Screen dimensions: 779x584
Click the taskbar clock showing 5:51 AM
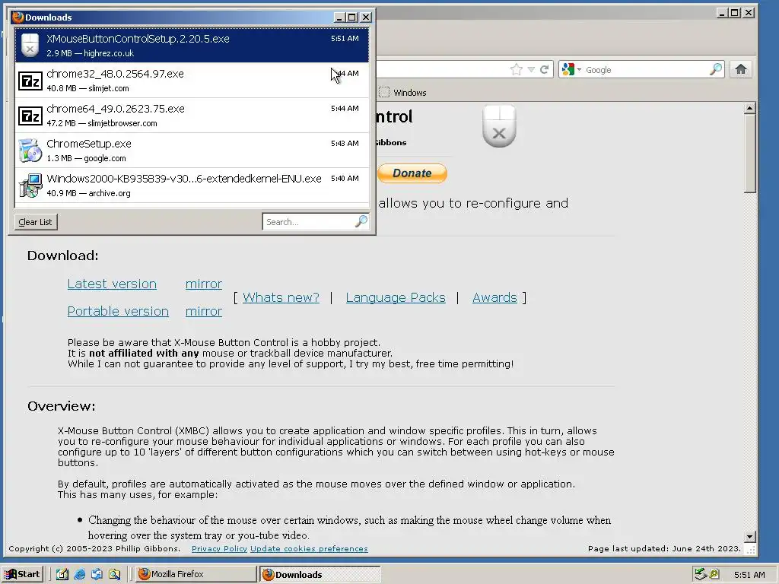point(749,575)
